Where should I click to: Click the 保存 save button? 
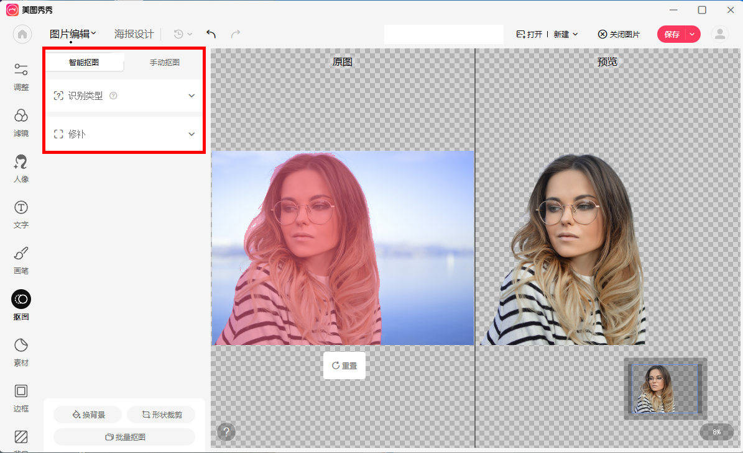[672, 34]
